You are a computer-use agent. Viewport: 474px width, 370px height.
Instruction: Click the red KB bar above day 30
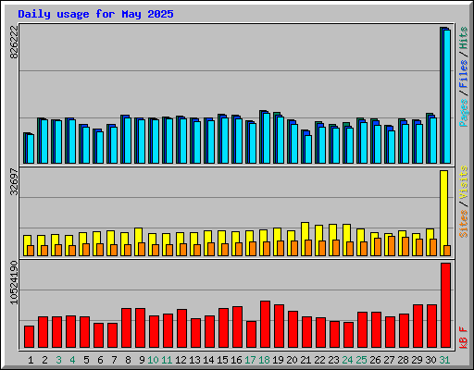coord(431,327)
